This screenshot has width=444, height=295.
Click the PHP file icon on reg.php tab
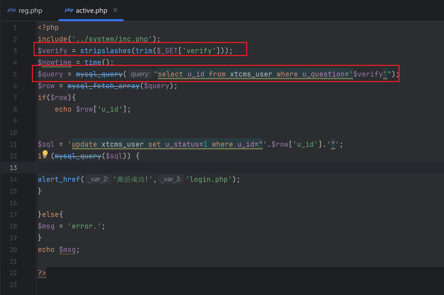pyautogui.click(x=12, y=10)
